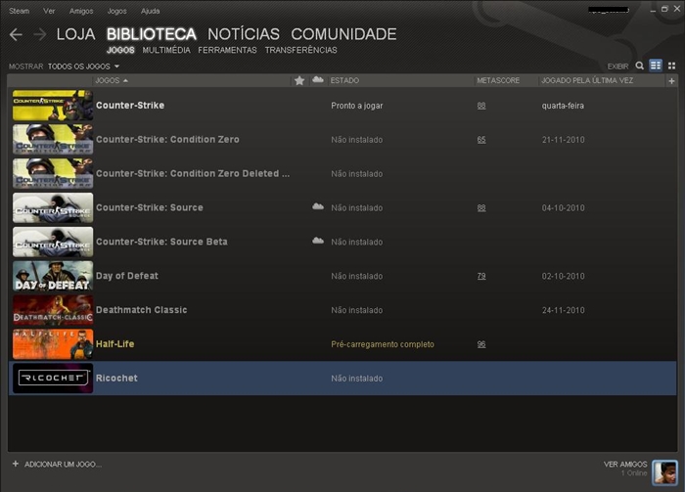Click the 24-11-2010 date for Deathmatch Classic
The image size is (685, 492).
pos(563,310)
